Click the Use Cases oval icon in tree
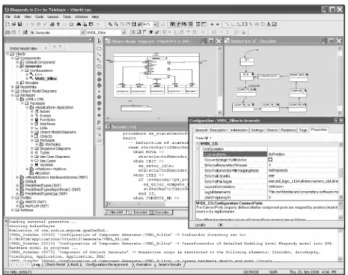 pyautogui.click(x=37, y=160)
